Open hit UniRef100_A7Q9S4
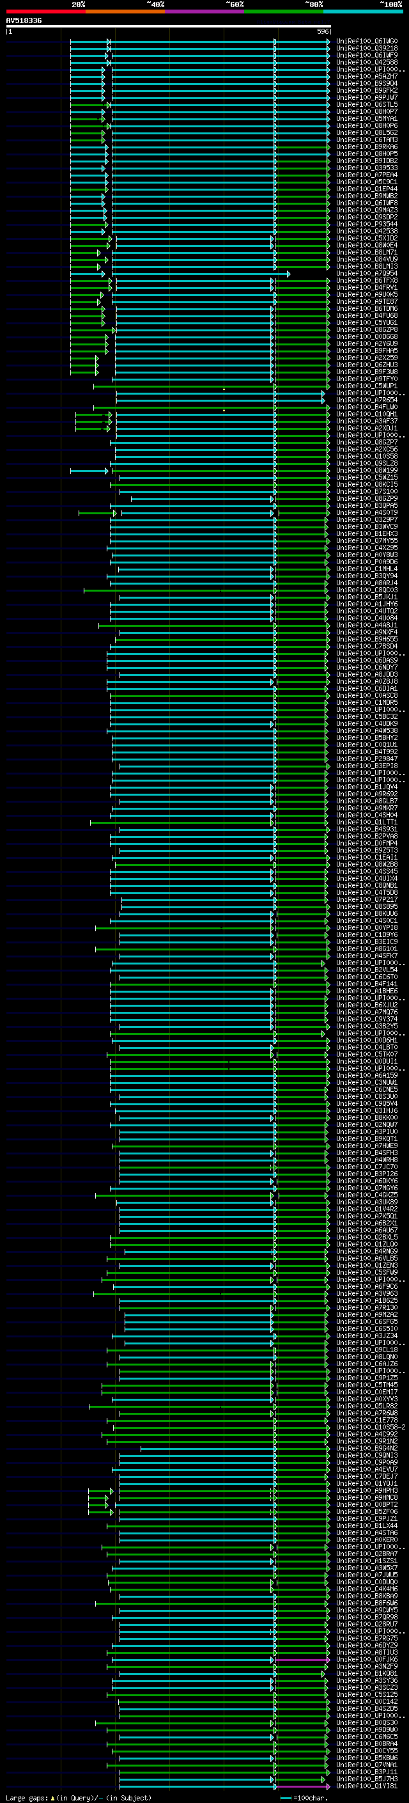409x1803 pixels. coord(367,274)
